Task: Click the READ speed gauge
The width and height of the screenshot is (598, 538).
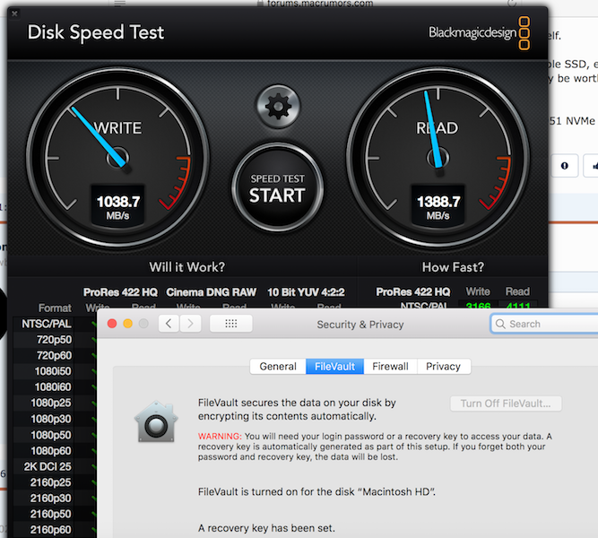Action: pyautogui.click(x=438, y=158)
